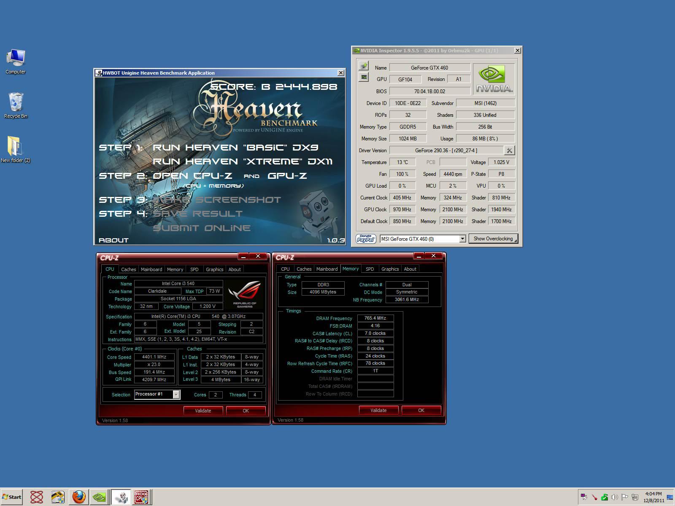675x506 pixels.
Task: Click the network tray icon
Action: (x=635, y=497)
